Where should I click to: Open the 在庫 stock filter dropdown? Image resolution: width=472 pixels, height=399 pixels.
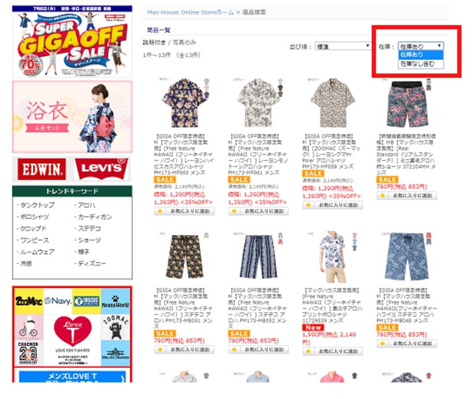420,46
